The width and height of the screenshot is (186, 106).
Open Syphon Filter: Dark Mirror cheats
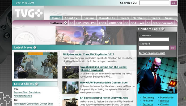27,92
